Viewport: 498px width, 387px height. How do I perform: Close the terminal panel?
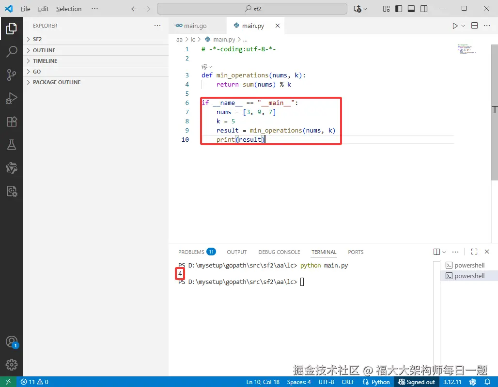tap(487, 252)
